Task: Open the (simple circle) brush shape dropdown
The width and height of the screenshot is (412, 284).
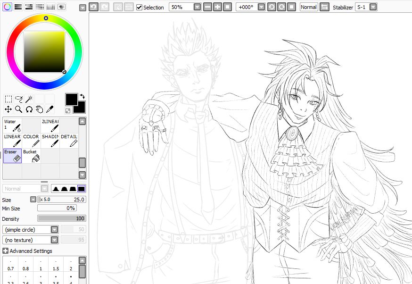Action: (54, 230)
